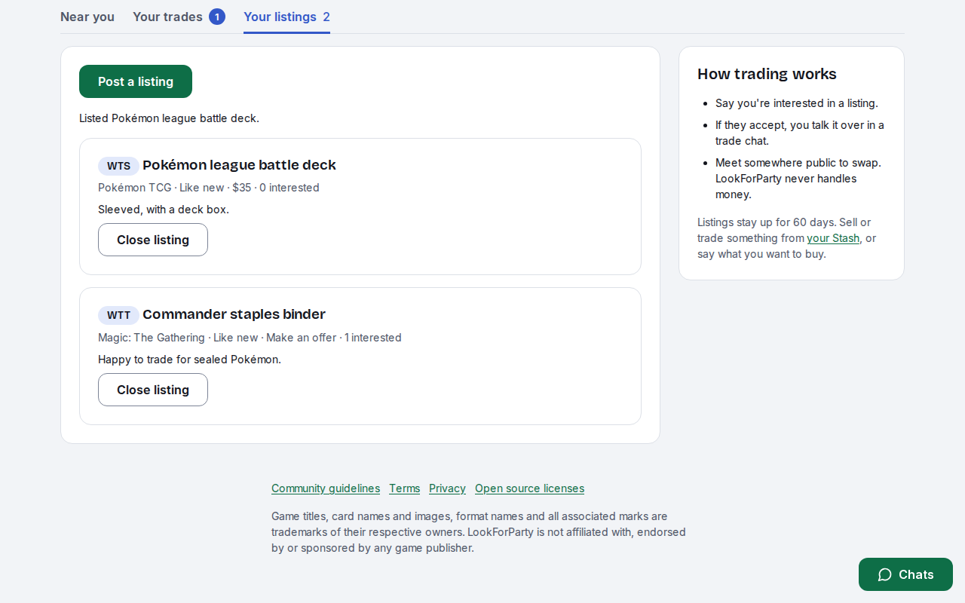Switch to the Near you tab
The height and width of the screenshot is (603, 965).
pyautogui.click(x=87, y=17)
